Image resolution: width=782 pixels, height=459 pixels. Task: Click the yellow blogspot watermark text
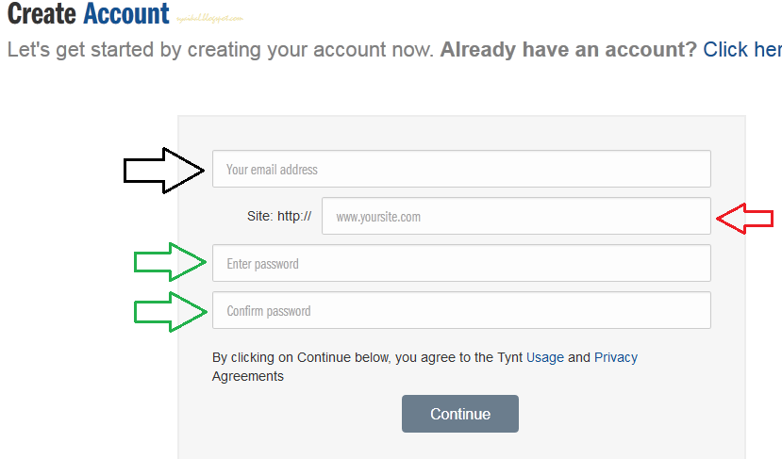pyautogui.click(x=209, y=19)
